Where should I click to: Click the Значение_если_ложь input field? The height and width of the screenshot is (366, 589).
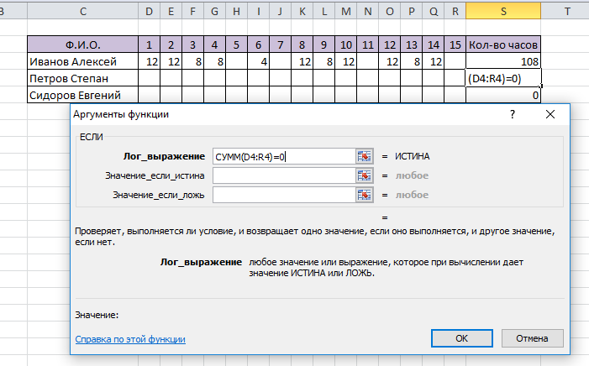(284, 195)
